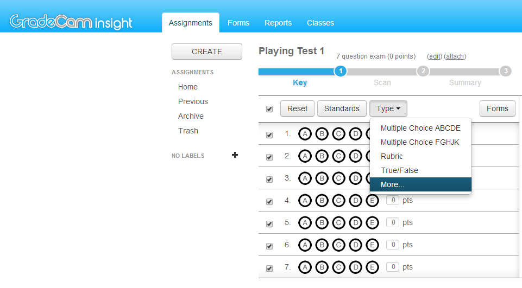Toggle the select-all questions checkbox
Screen dimensions: 522x288
[x=269, y=109]
